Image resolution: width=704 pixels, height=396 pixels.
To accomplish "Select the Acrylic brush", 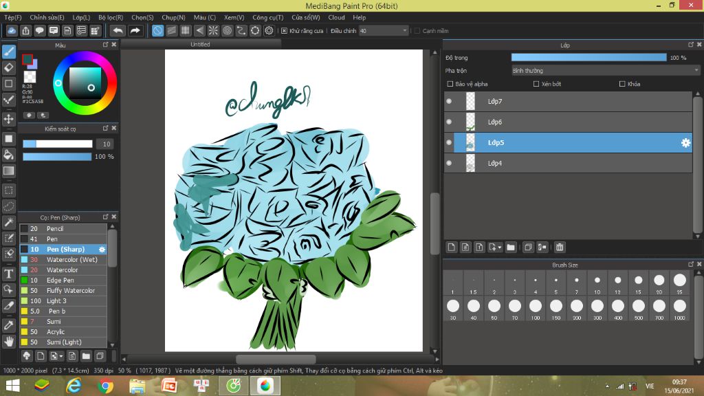I will pyautogui.click(x=63, y=332).
